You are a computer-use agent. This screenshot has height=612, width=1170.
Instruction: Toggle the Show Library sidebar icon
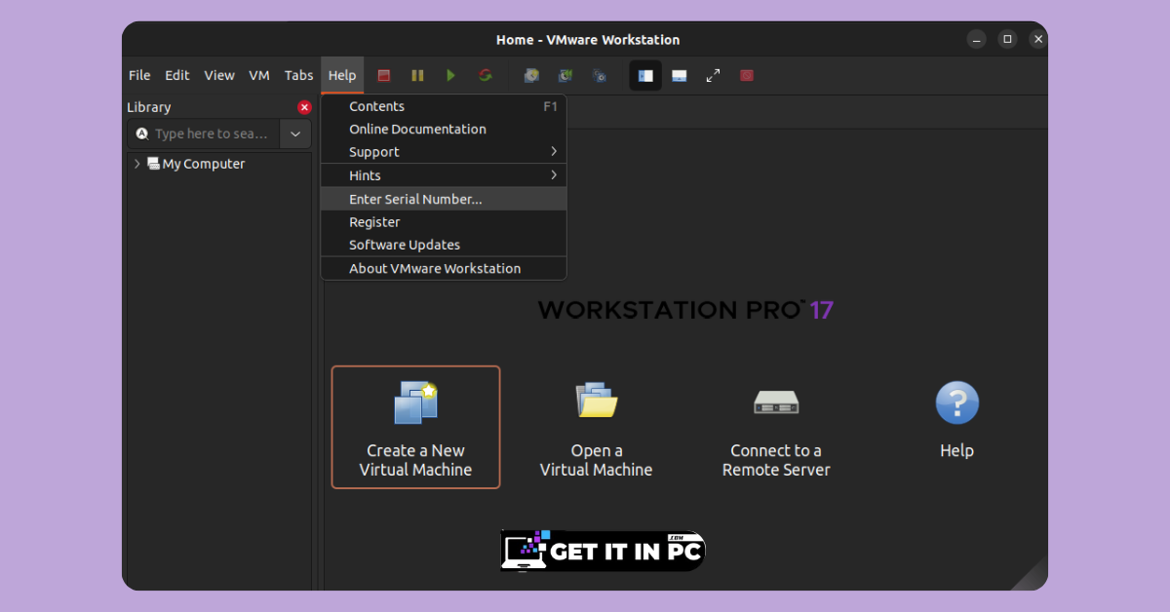tap(645, 75)
